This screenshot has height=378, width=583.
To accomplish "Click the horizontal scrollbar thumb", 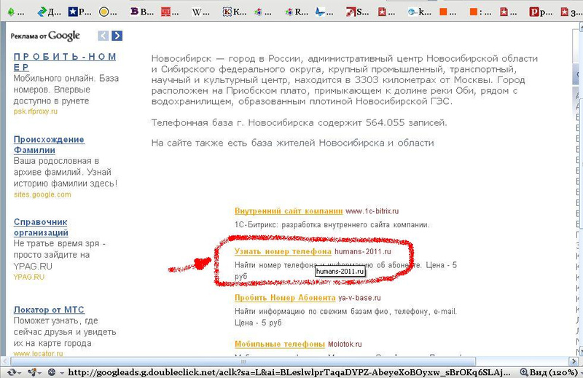I will point(243,361).
